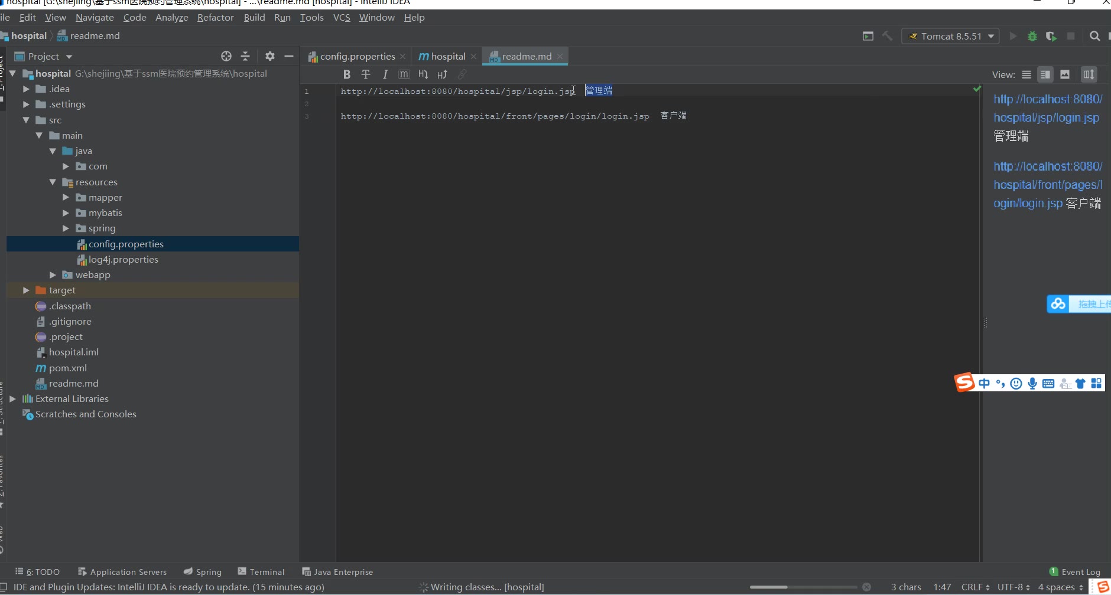Image resolution: width=1111 pixels, height=595 pixels.
Task: Expand External Libraries node
Action: (13, 399)
